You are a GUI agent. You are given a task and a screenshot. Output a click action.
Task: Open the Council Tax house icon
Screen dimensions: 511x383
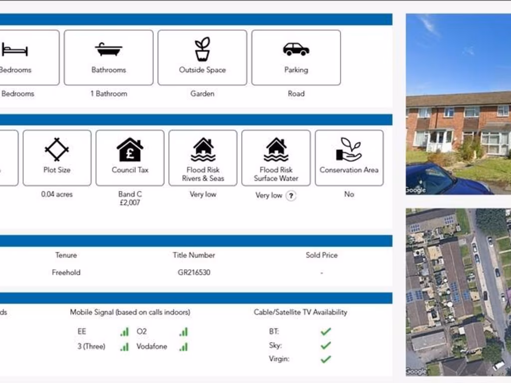130,150
